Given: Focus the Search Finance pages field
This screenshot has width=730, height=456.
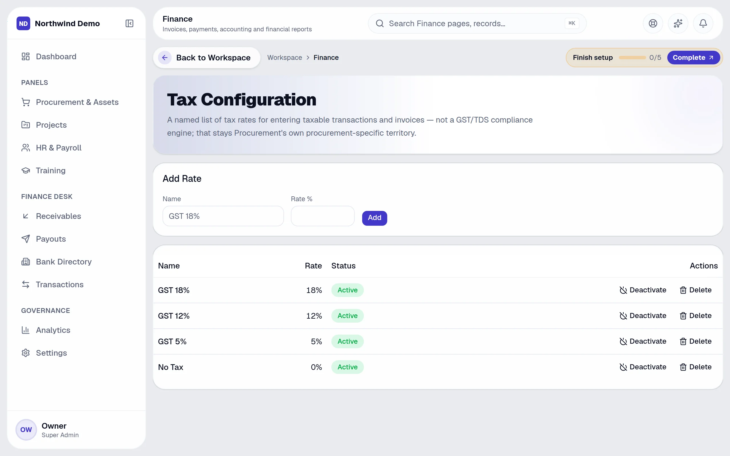Looking at the screenshot, I should (477, 24).
